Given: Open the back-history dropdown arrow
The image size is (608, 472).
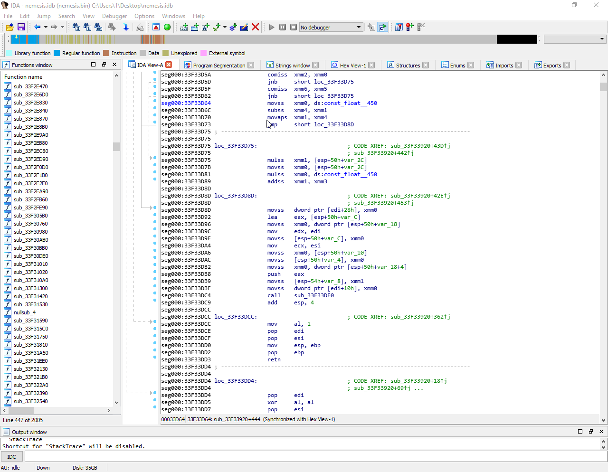Looking at the screenshot, I should 46,27.
